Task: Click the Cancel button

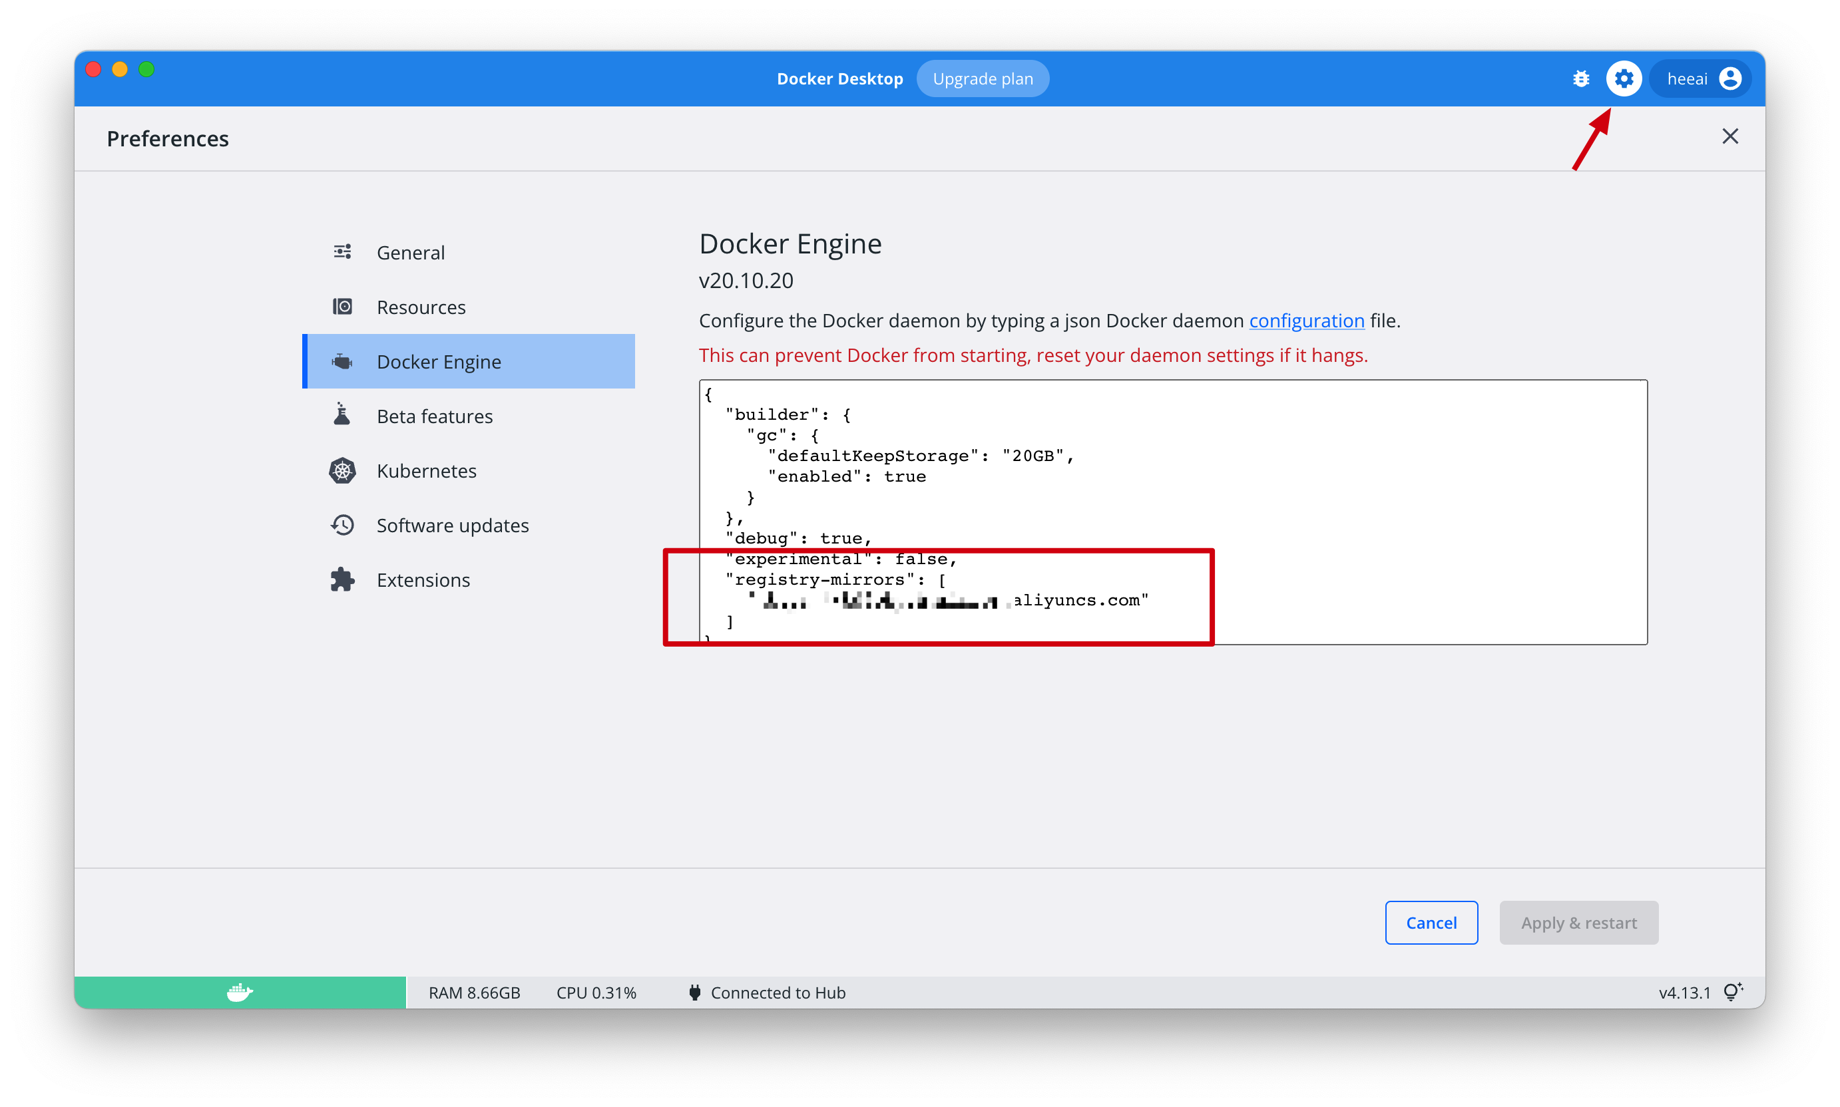Action: point(1431,923)
